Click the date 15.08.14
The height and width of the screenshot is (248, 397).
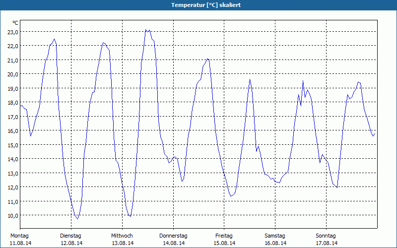[x=224, y=244]
